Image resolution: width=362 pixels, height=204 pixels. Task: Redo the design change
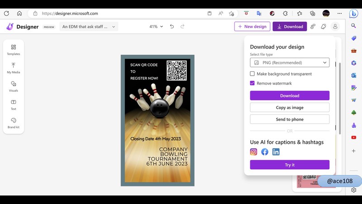pyautogui.click(x=182, y=26)
